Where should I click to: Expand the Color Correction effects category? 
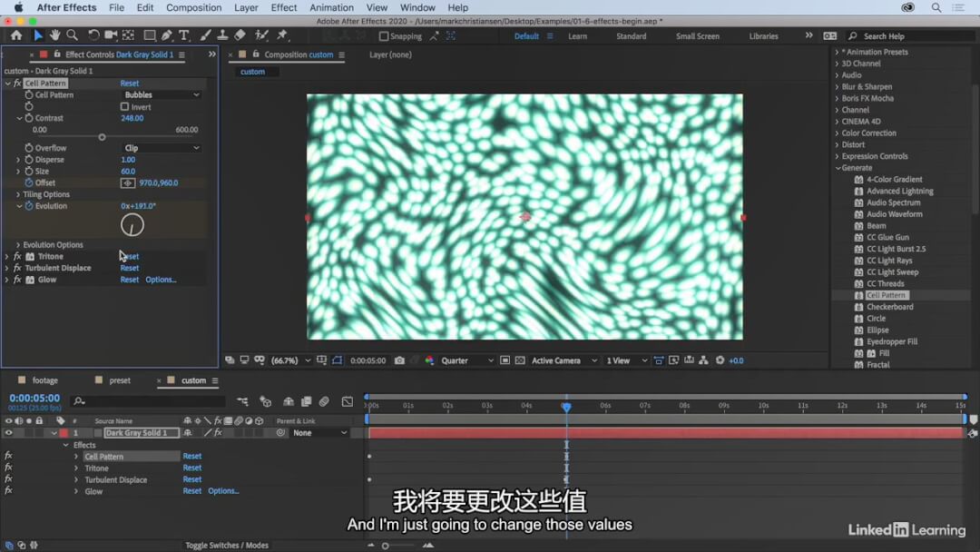coord(837,133)
